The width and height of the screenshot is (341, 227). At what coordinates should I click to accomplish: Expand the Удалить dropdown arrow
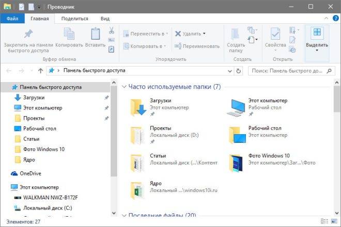tap(204, 34)
